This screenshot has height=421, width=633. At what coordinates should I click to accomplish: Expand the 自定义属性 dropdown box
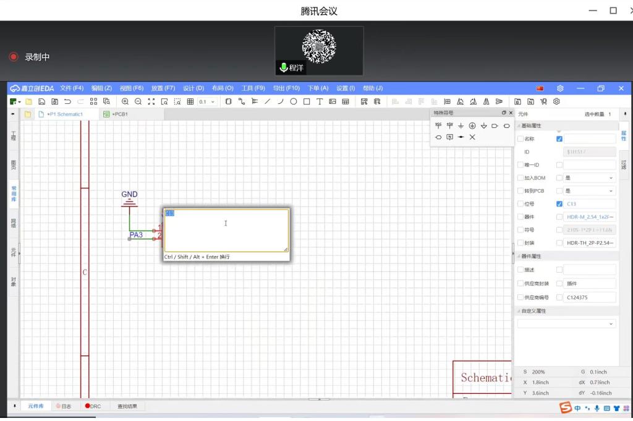coord(566,323)
